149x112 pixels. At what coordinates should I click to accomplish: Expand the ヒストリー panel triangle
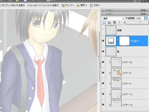tap(103, 10)
